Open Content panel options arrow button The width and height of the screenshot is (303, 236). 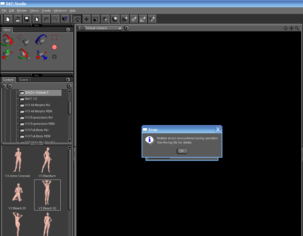click(x=67, y=79)
